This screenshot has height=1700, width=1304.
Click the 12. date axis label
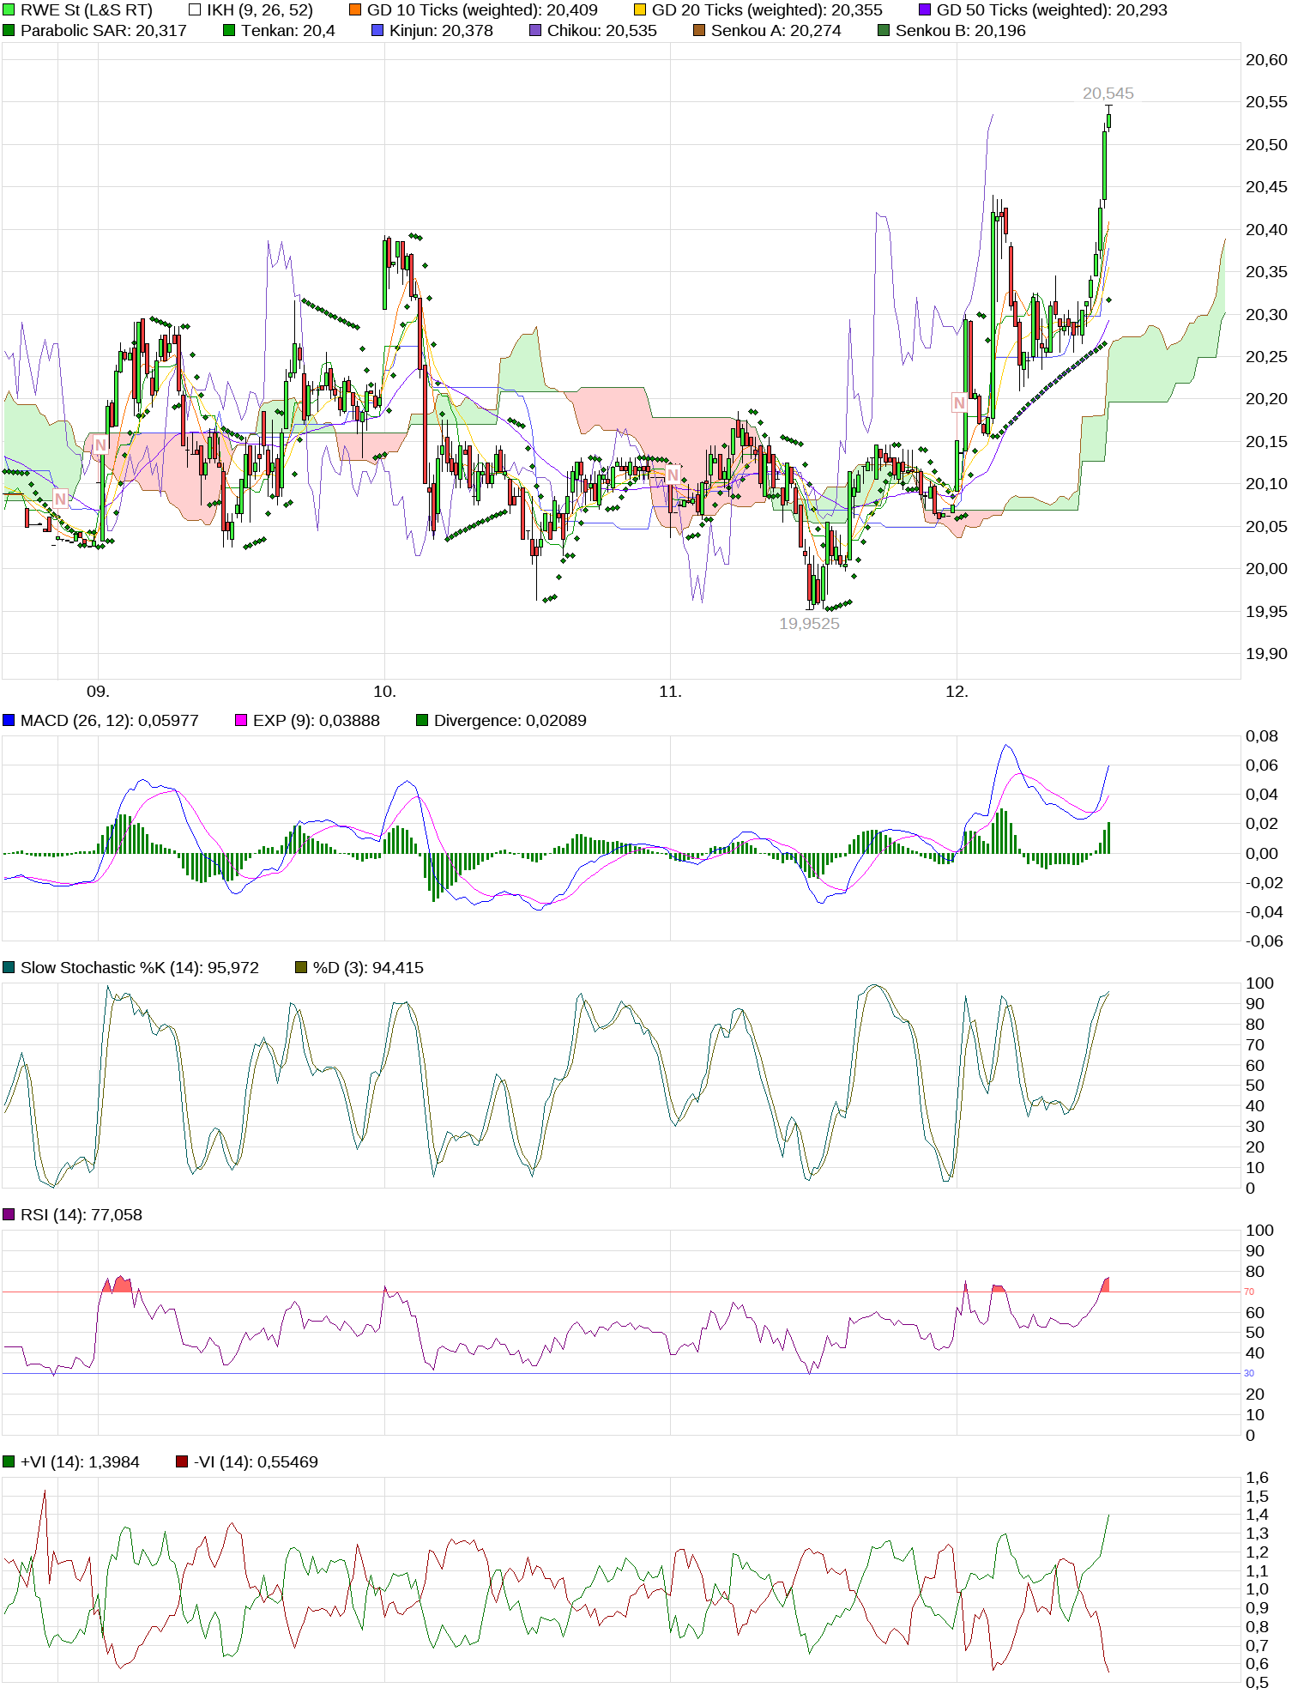957,692
